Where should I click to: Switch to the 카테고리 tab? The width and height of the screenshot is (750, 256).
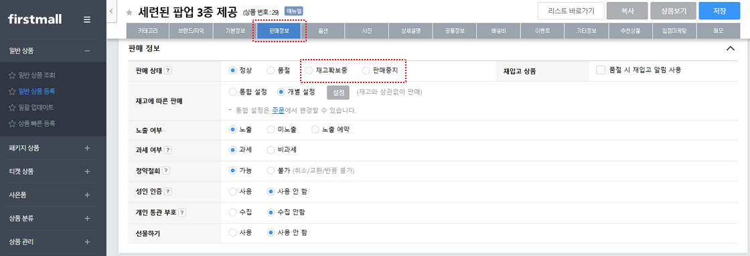[x=147, y=31]
